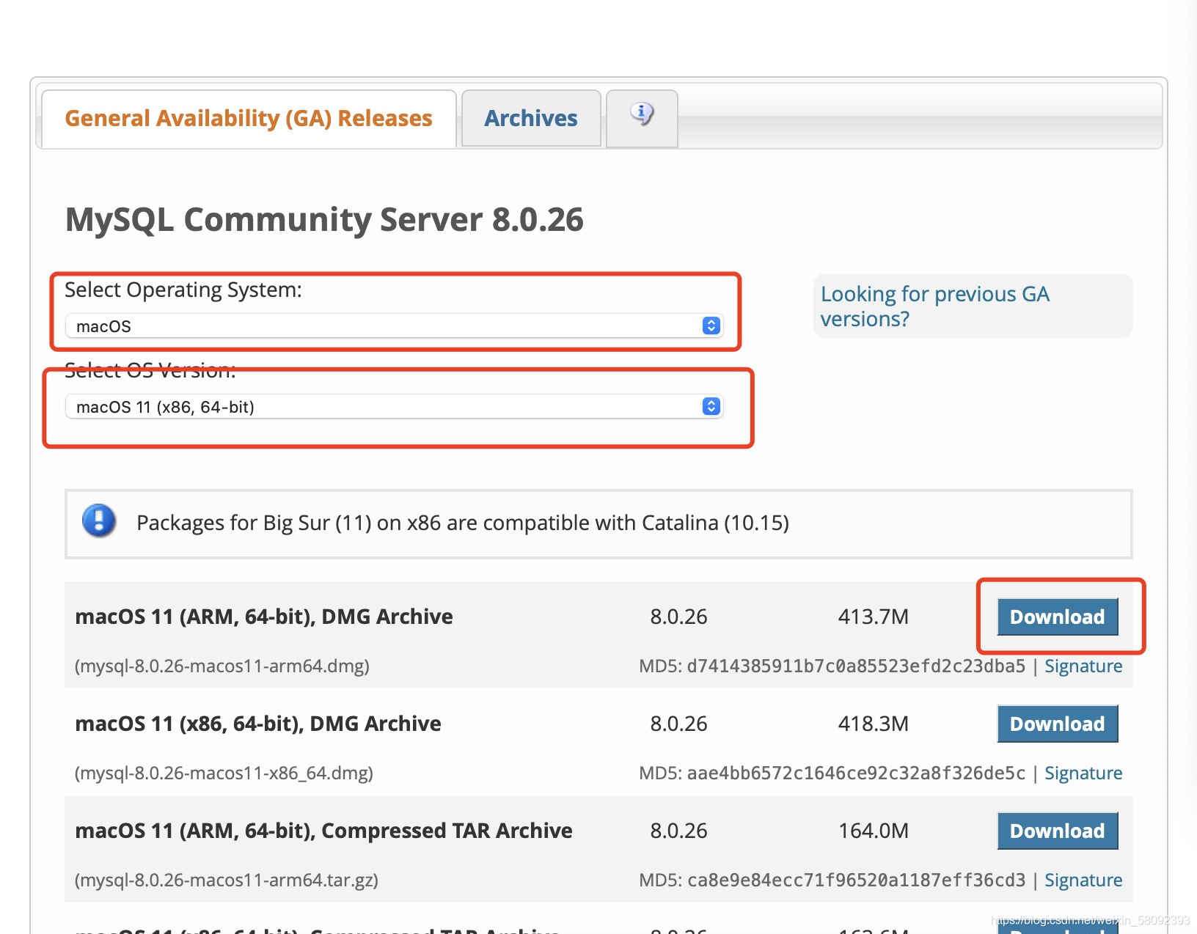The image size is (1197, 934).
Task: Click the 418.3M file size
Action: tap(873, 724)
